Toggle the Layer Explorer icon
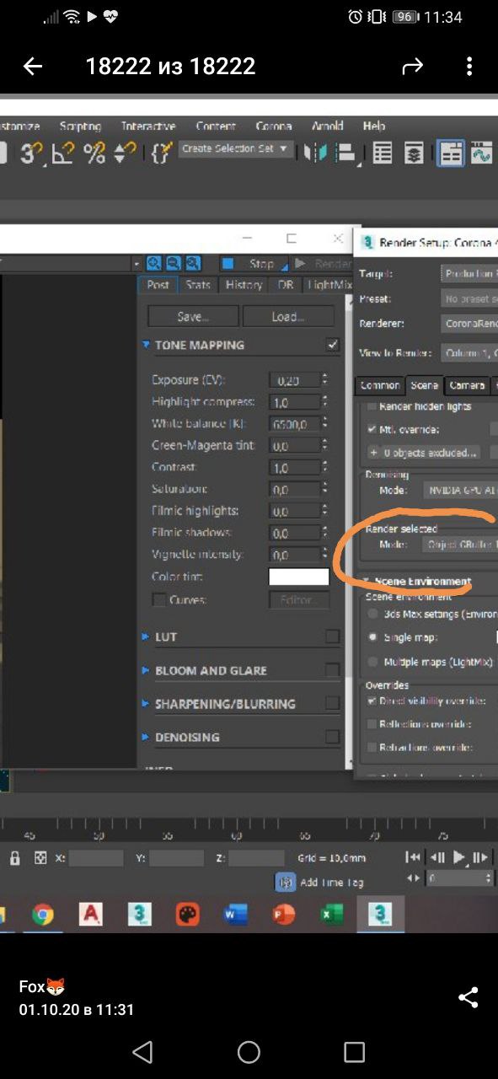This screenshot has width=498, height=1079. pos(413,153)
